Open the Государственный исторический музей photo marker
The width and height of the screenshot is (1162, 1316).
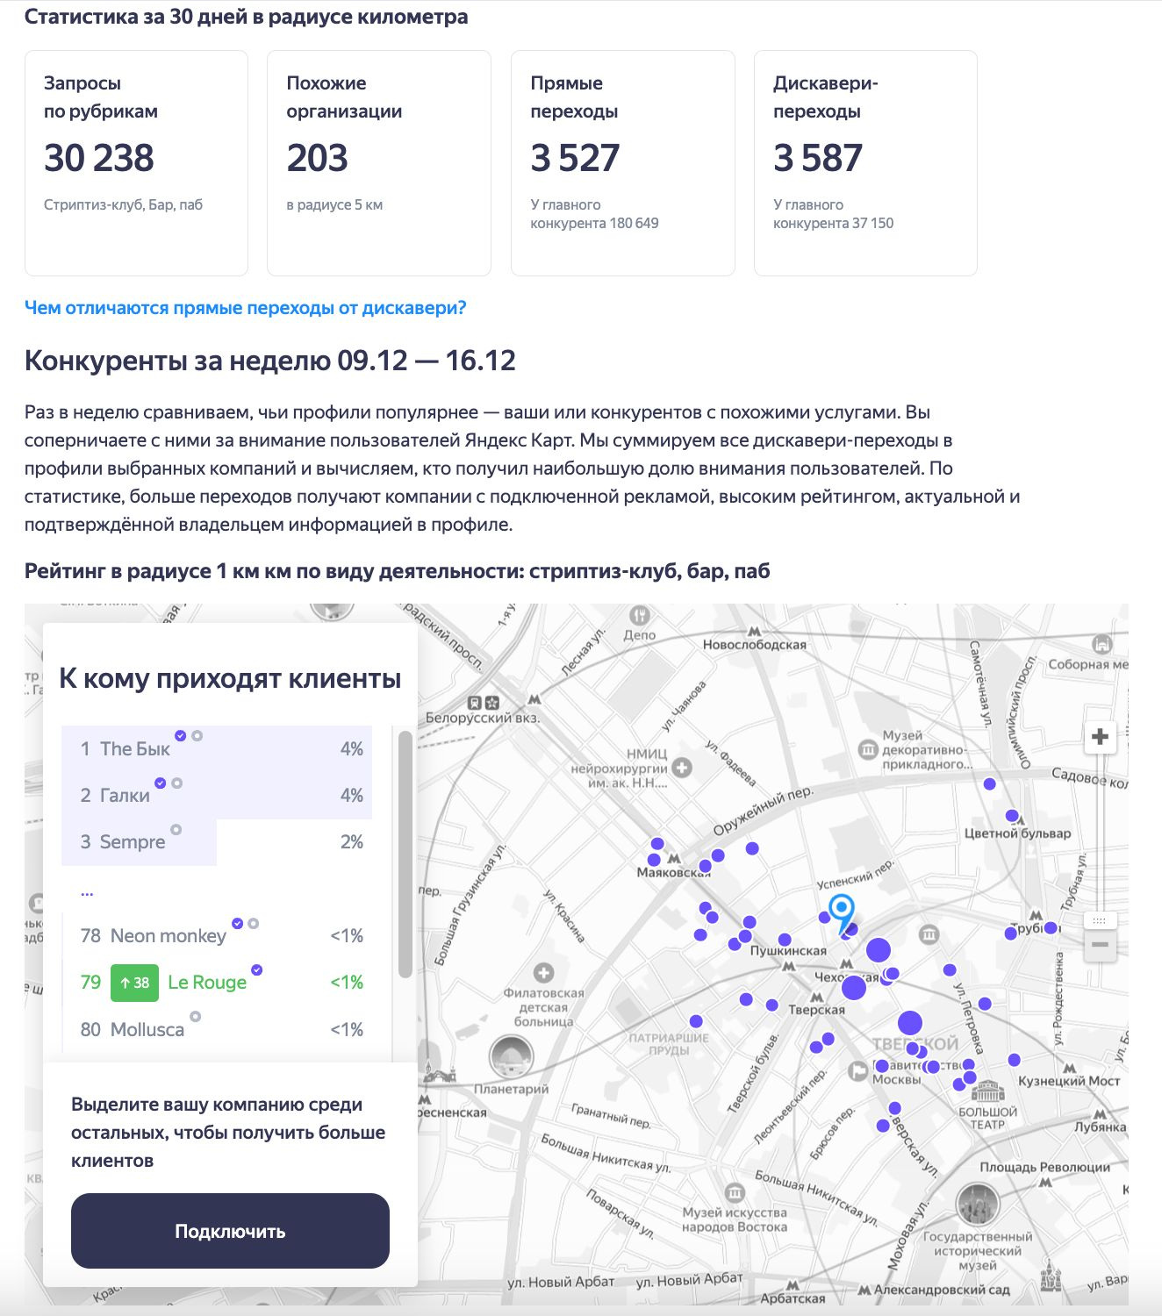click(x=978, y=1204)
